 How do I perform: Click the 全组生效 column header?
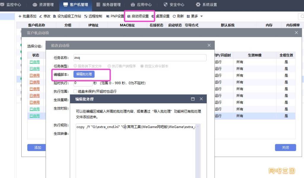[x=286, y=55]
